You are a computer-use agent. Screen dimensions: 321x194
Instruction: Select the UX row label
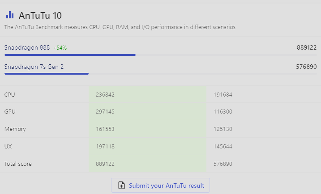pos(8,147)
